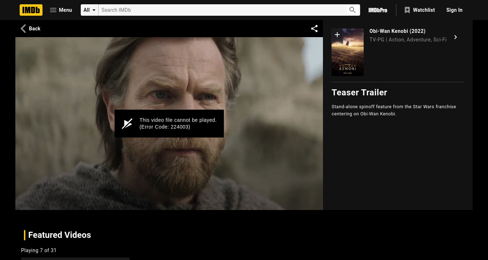
Task: Open the Watchlist
Action: pyautogui.click(x=420, y=10)
